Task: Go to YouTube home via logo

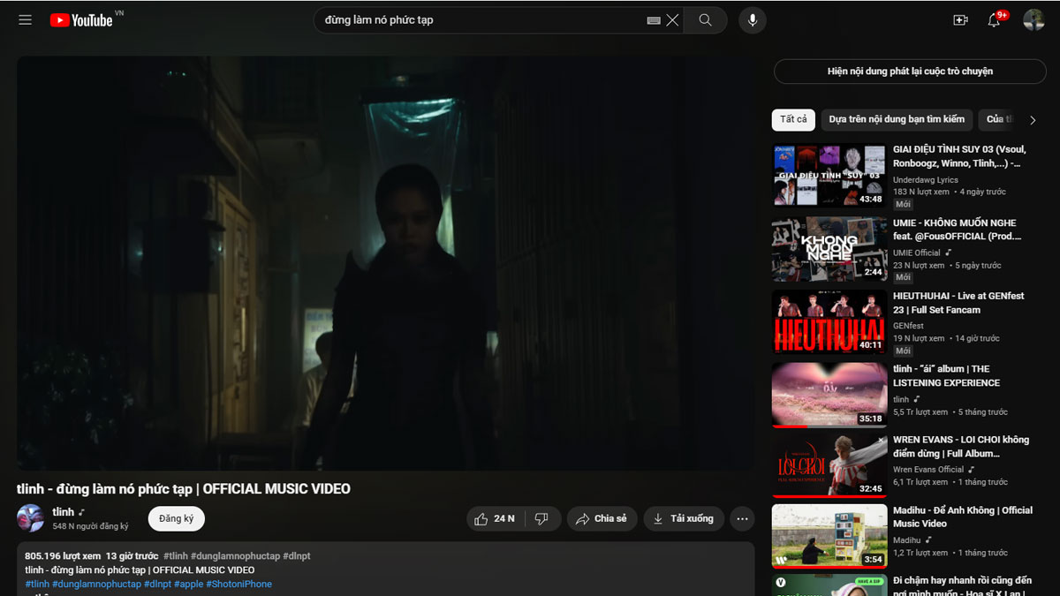Action: coord(81,20)
